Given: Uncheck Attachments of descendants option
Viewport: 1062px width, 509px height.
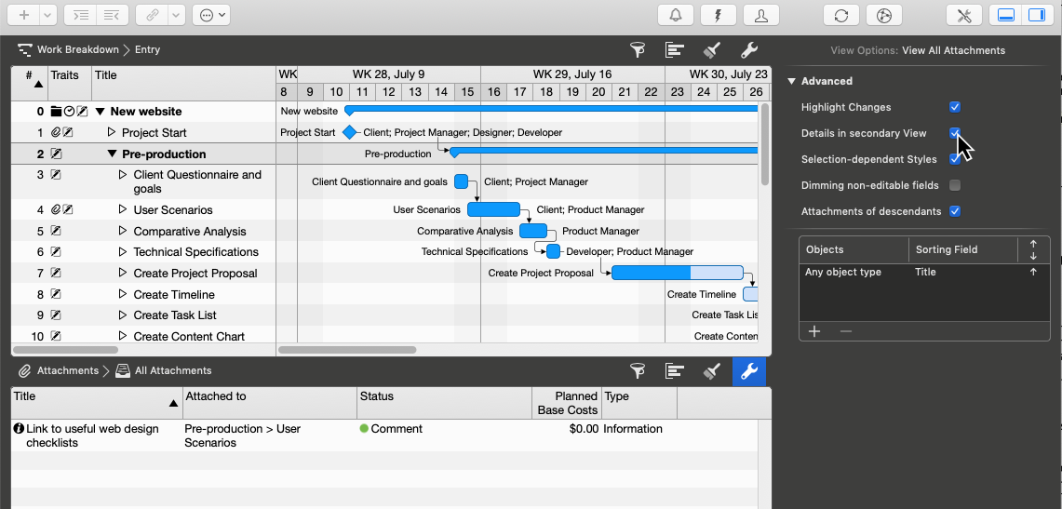Looking at the screenshot, I should tap(955, 212).
